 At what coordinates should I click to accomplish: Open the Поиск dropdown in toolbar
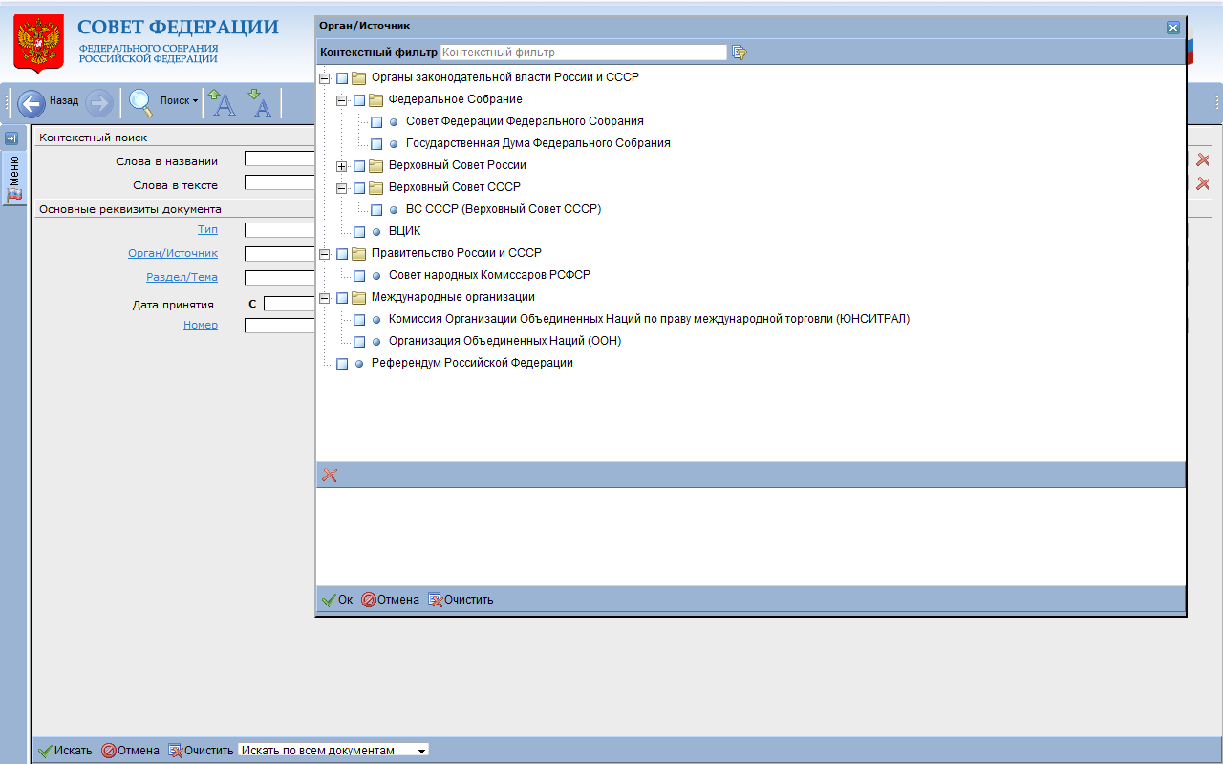coord(179,101)
